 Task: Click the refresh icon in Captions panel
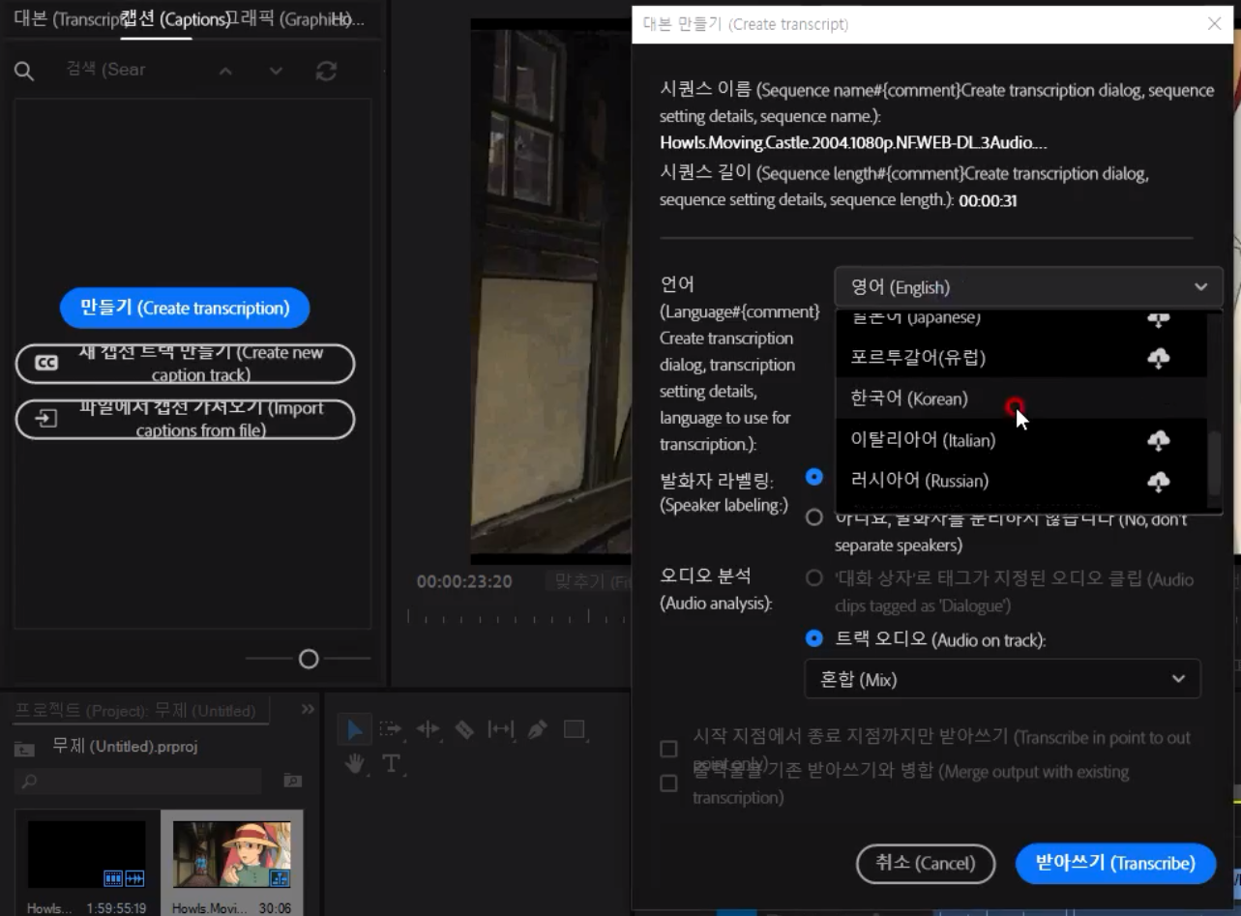(327, 71)
